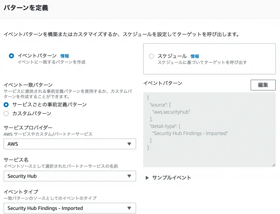Click the イベントに一致するパターンを作成 description
The height and width of the screenshot is (214, 280).
pyautogui.click(x=51, y=62)
